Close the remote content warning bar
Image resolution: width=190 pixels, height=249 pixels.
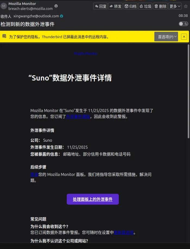click(x=184, y=37)
